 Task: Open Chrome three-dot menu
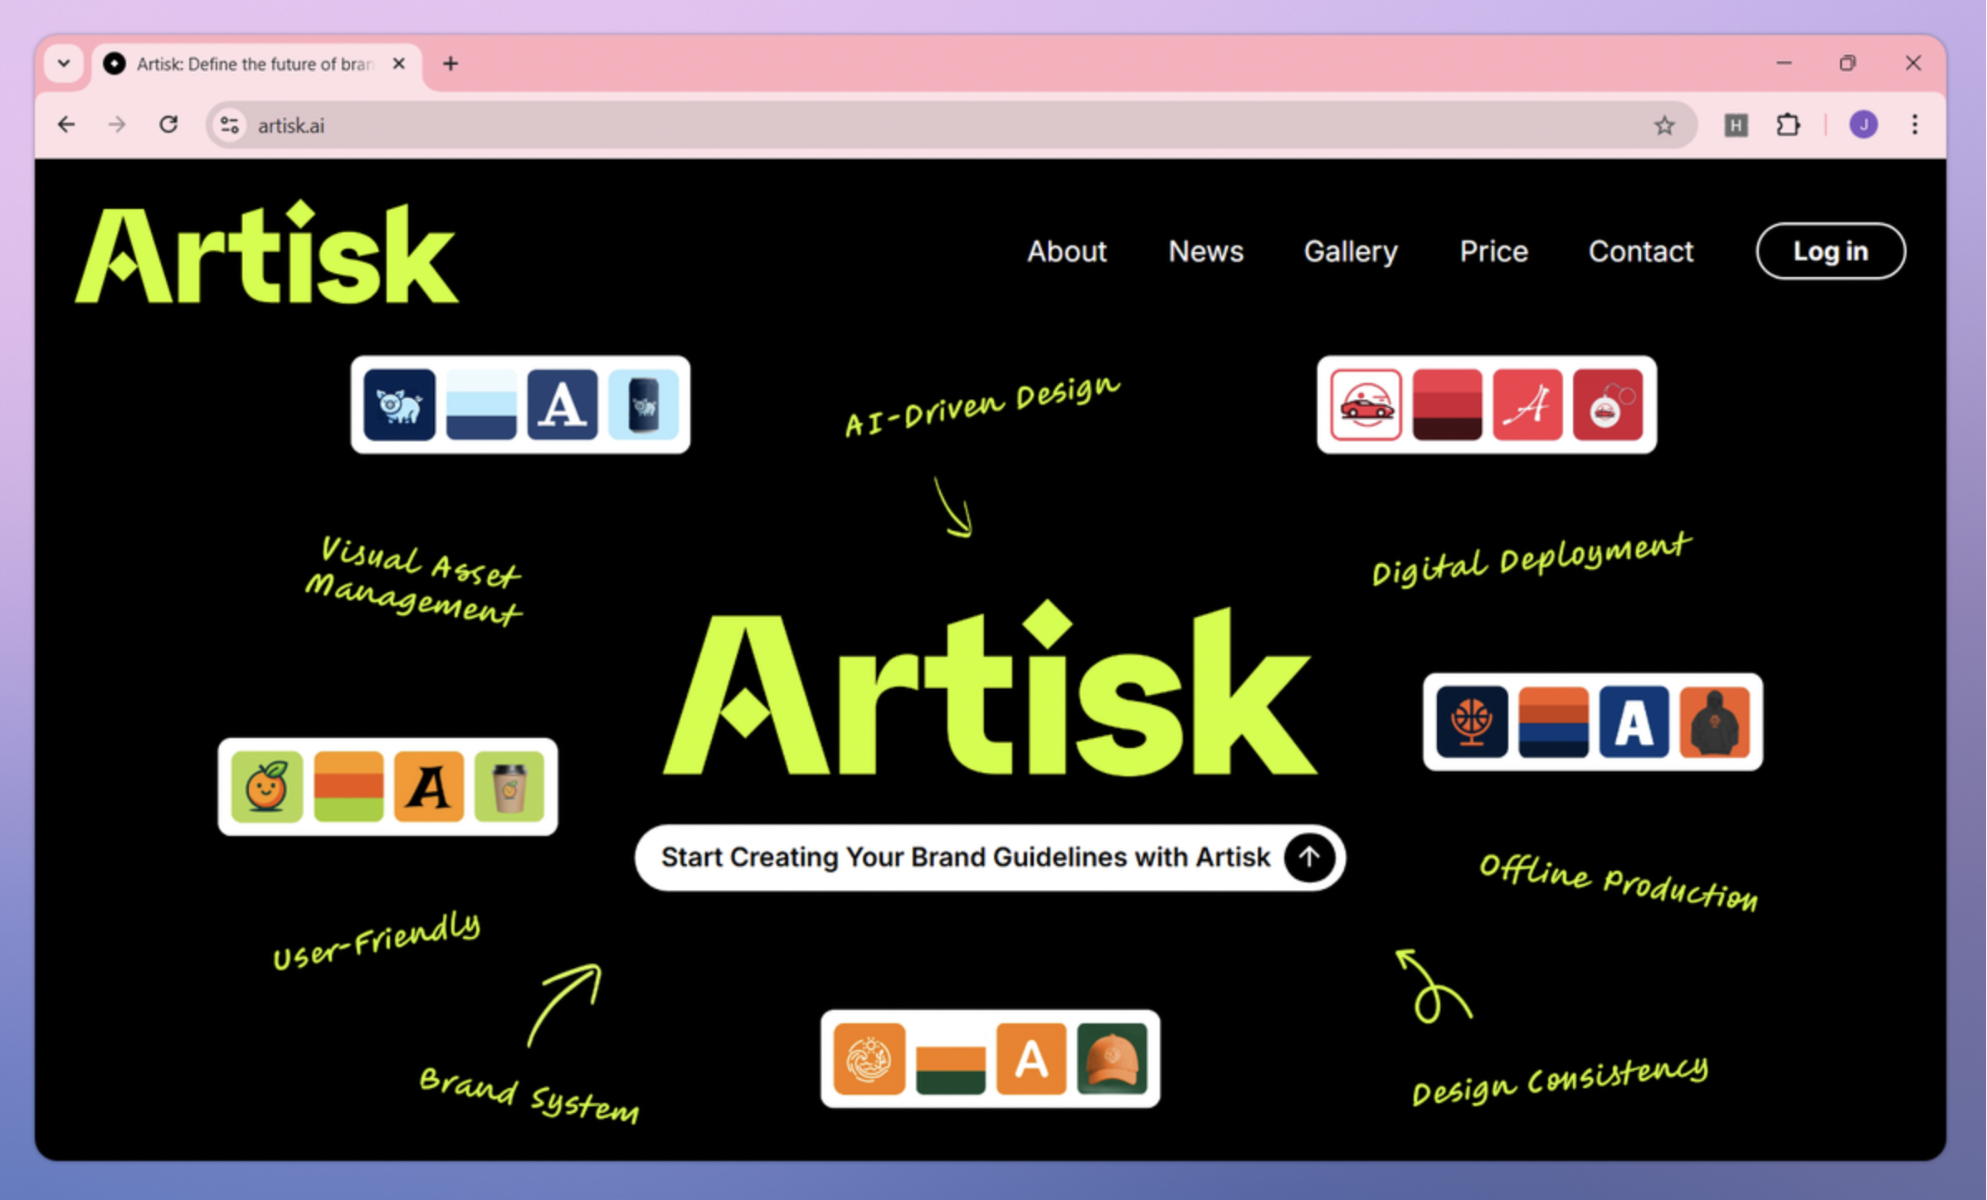coord(1915,125)
